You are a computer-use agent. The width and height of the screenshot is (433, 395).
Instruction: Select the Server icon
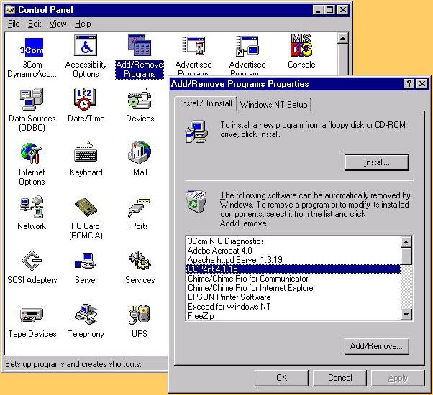[85, 261]
